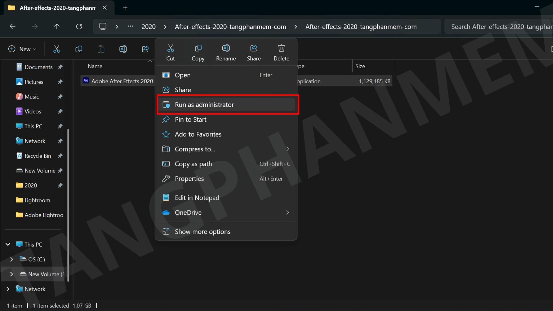Go back with the left arrow
Viewport: 553px width, 311px height.
click(x=12, y=26)
